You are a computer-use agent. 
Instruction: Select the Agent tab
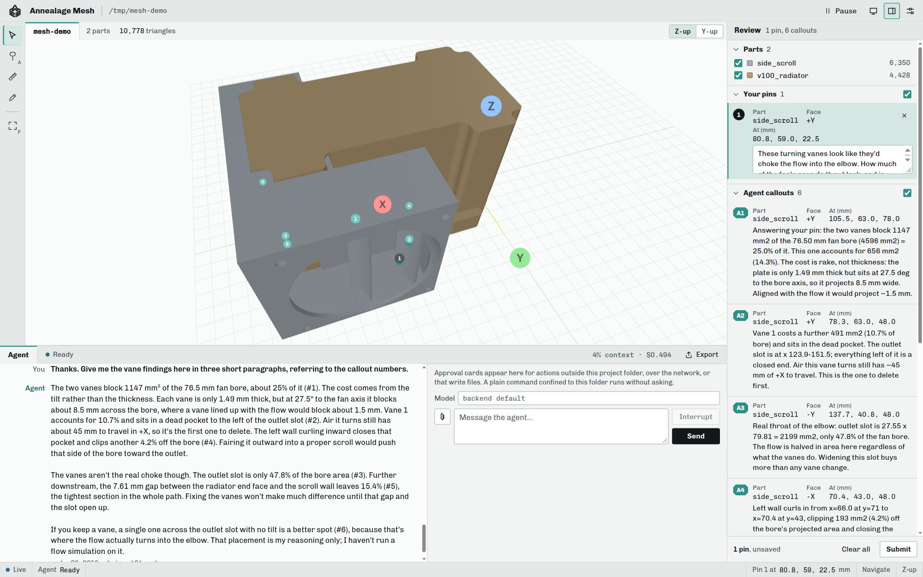[x=18, y=355]
